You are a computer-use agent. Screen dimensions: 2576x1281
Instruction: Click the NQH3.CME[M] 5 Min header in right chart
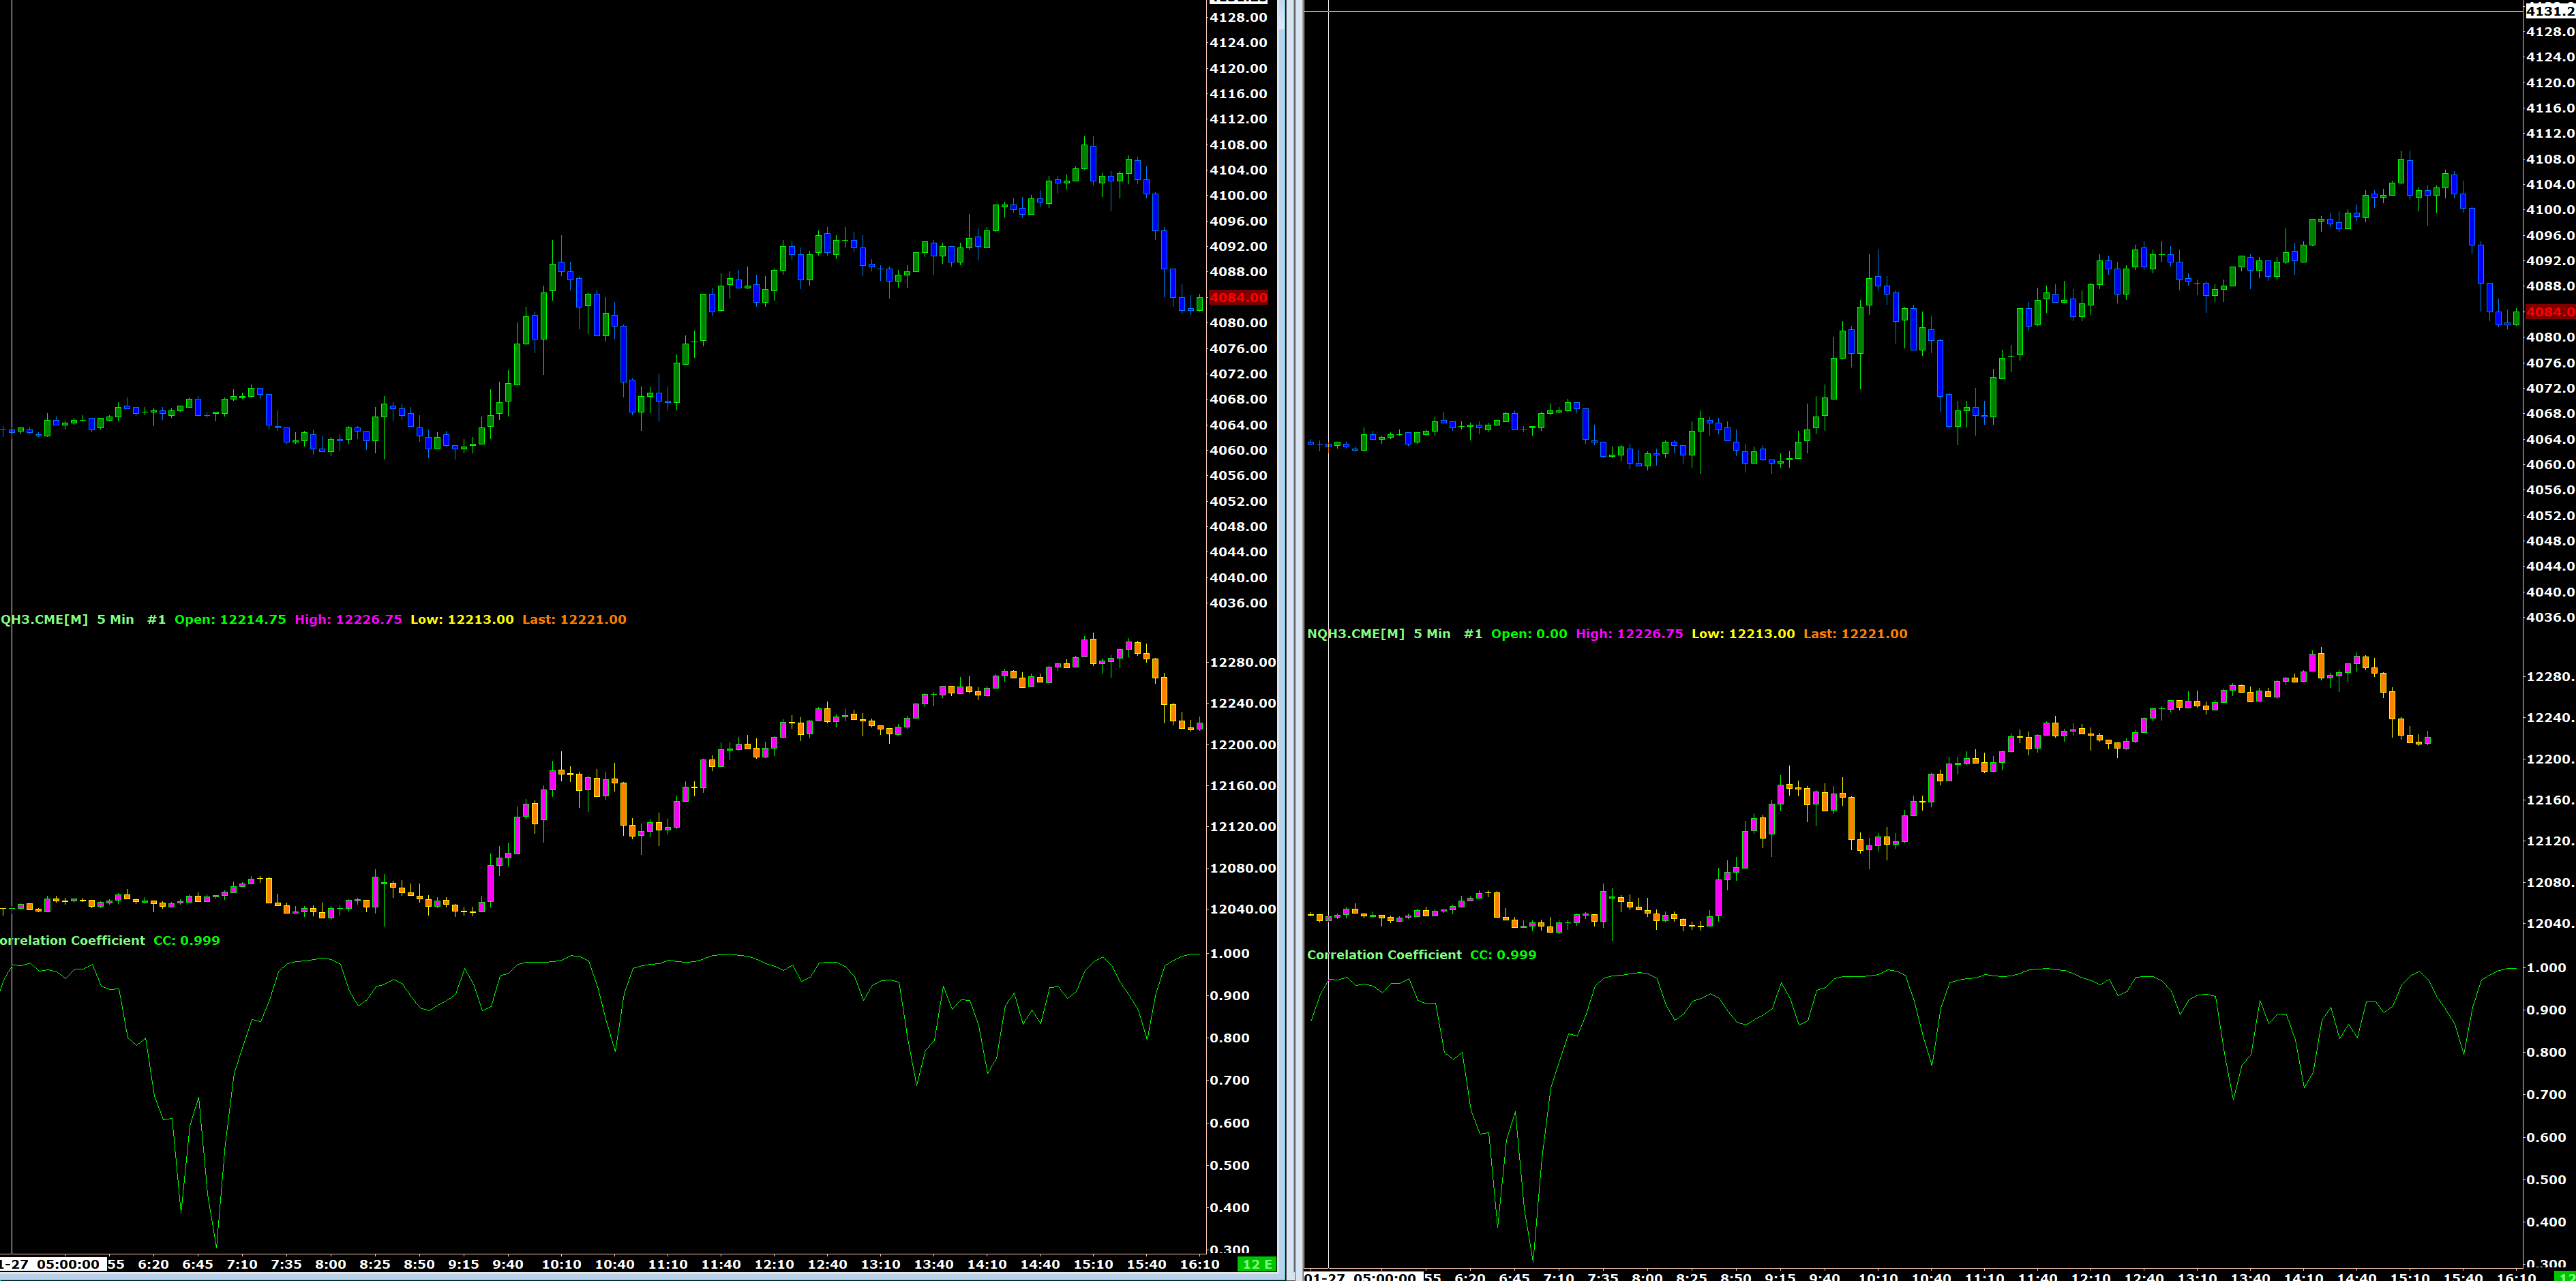(x=1378, y=634)
